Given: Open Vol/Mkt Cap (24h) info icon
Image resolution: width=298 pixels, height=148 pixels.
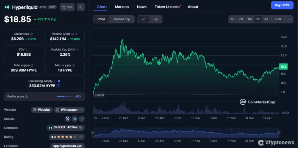Looking at the screenshot, I should pyautogui.click(x=78, y=50).
